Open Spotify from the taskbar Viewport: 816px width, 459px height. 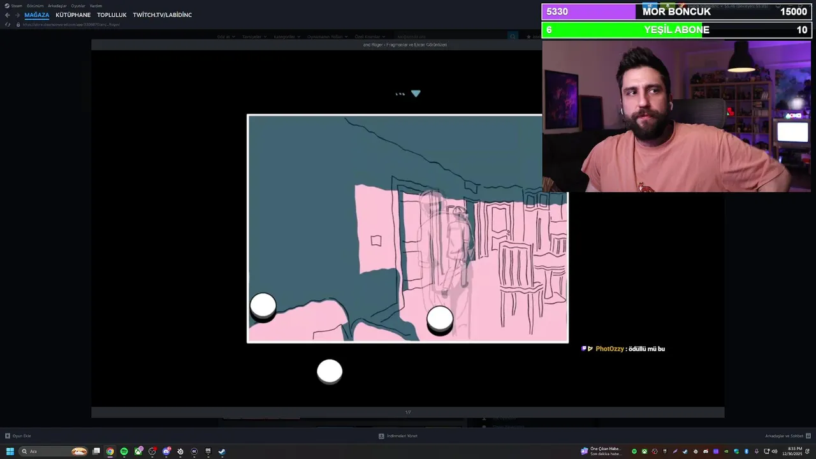(x=124, y=451)
